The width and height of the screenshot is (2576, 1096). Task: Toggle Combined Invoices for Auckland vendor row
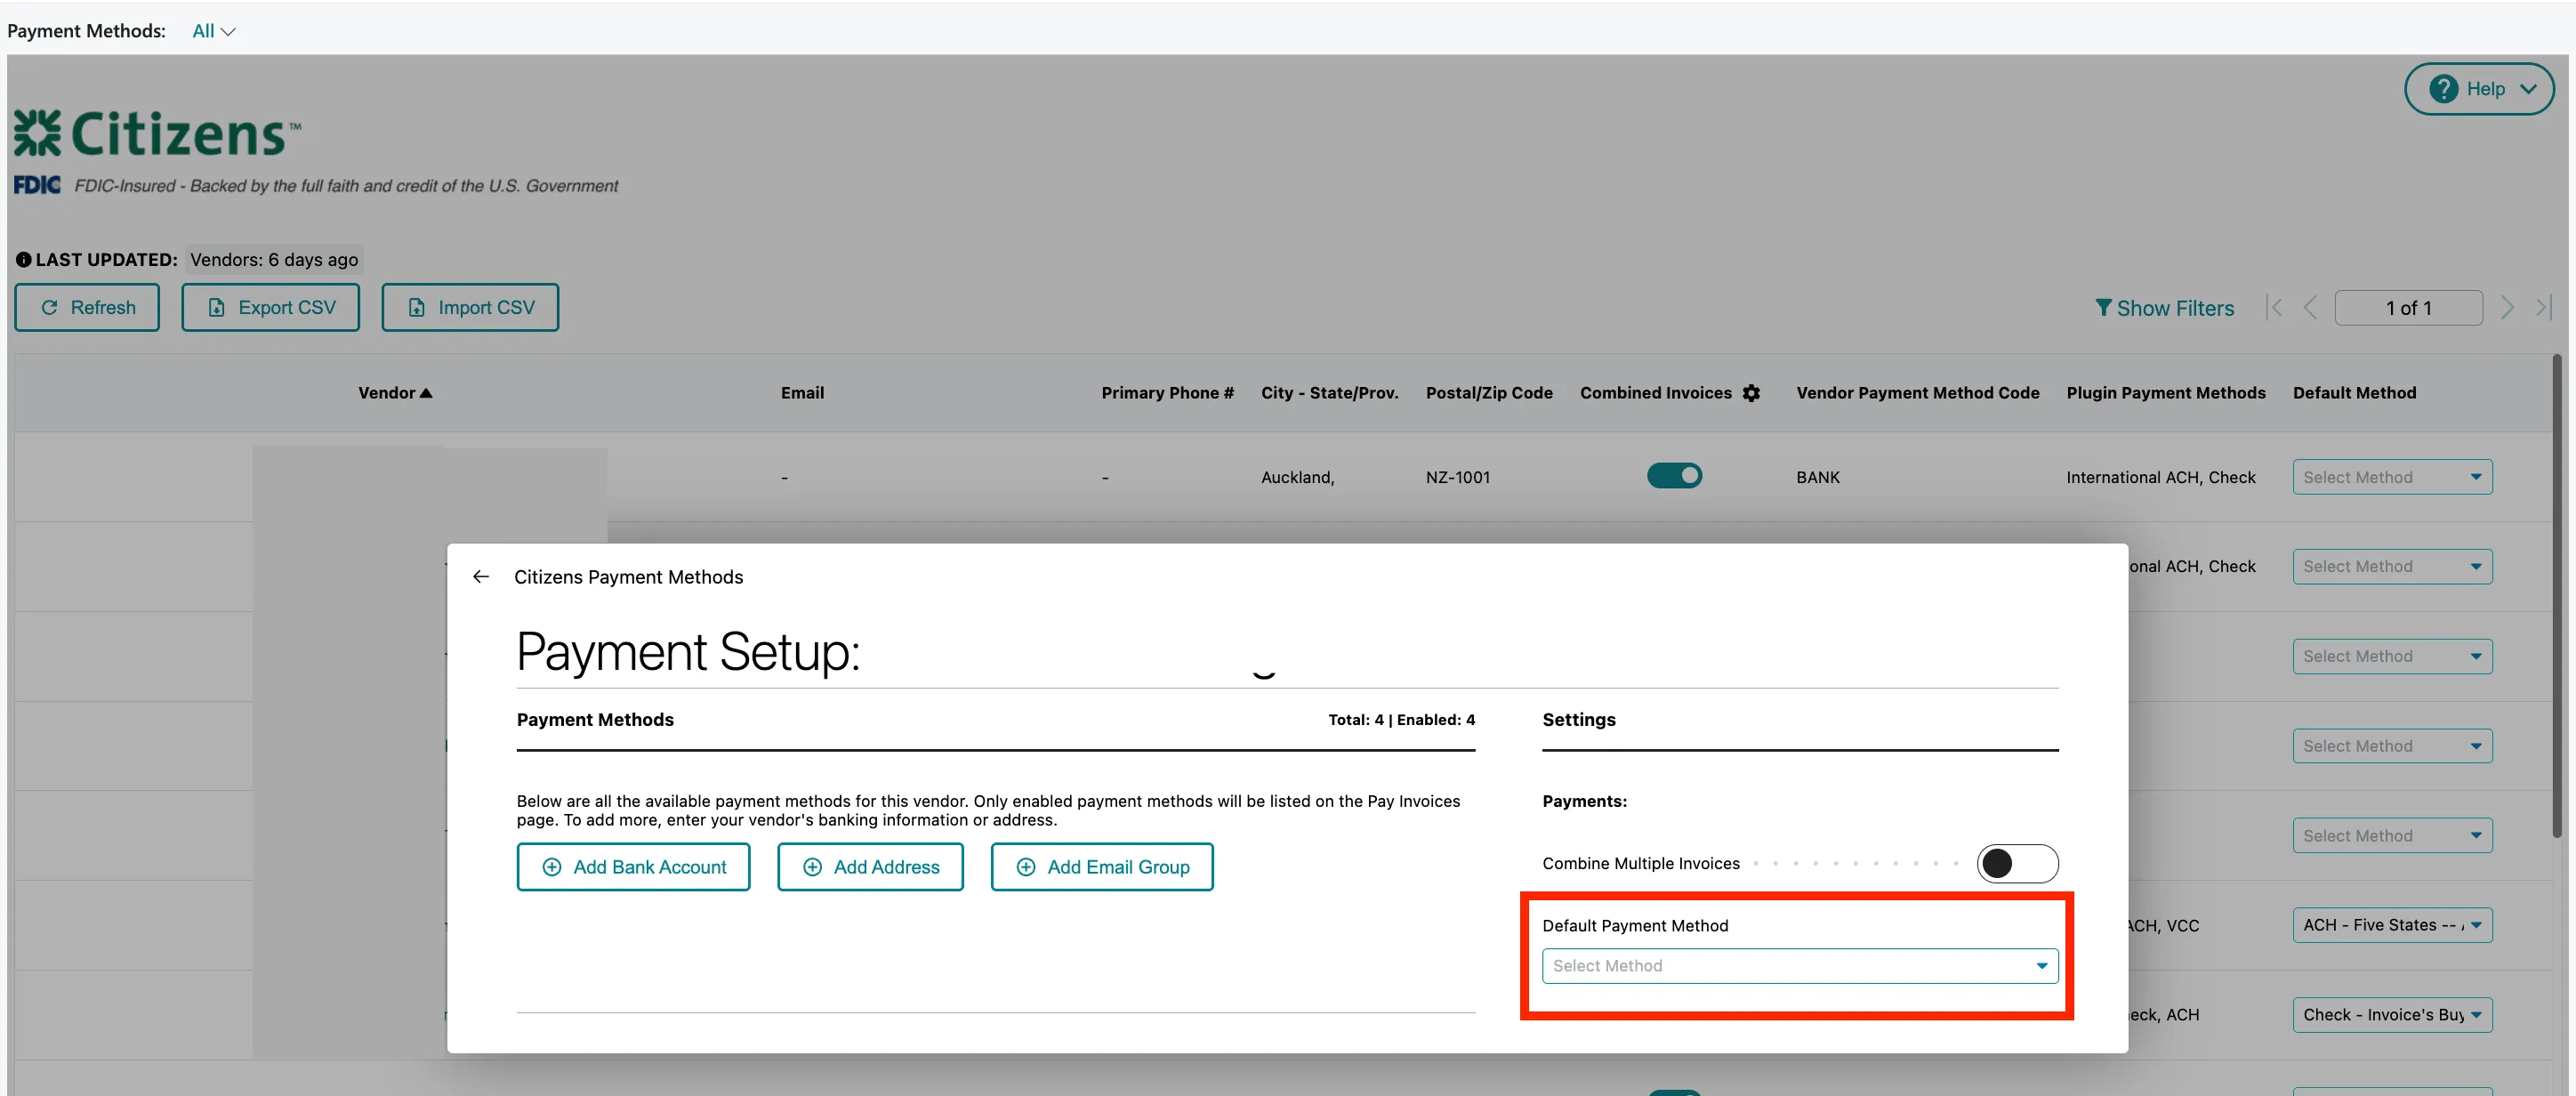click(1674, 476)
